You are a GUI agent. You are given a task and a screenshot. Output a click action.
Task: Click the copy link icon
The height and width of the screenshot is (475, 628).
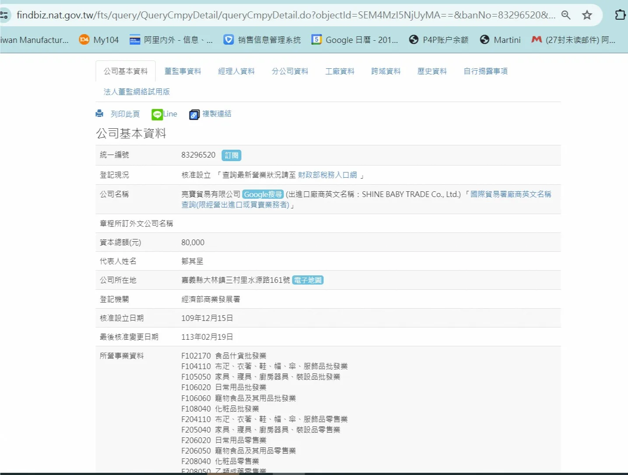coord(194,115)
